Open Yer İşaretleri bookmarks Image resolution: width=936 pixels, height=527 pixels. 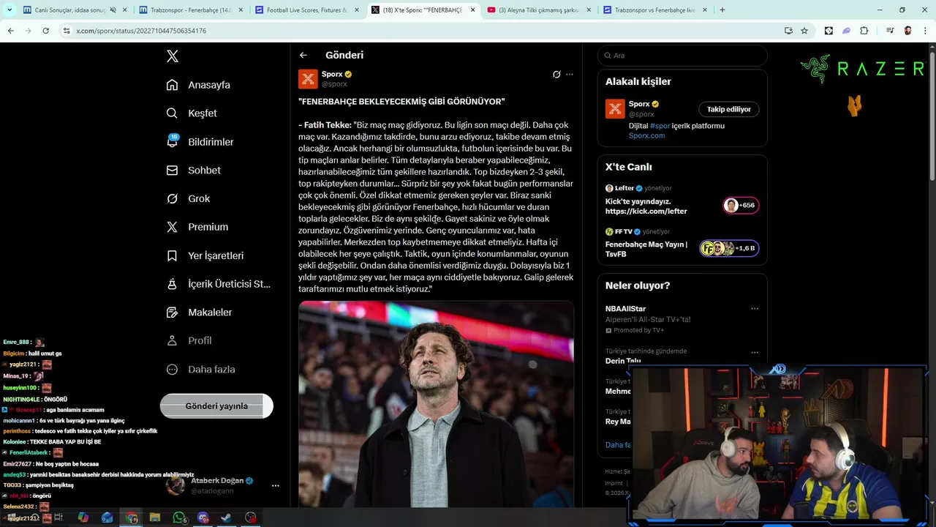coord(205,256)
